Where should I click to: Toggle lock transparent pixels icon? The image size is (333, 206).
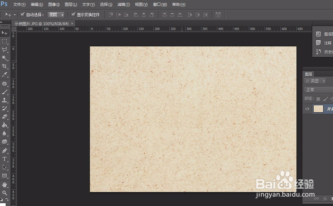(x=318, y=99)
